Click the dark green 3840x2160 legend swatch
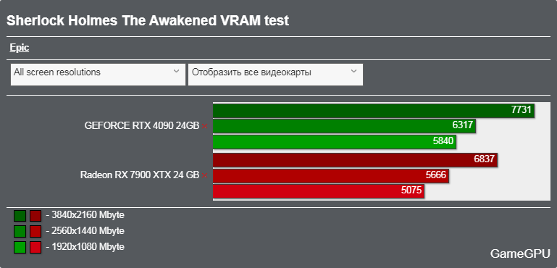Viewport: 557px width, 268px height. point(20,216)
